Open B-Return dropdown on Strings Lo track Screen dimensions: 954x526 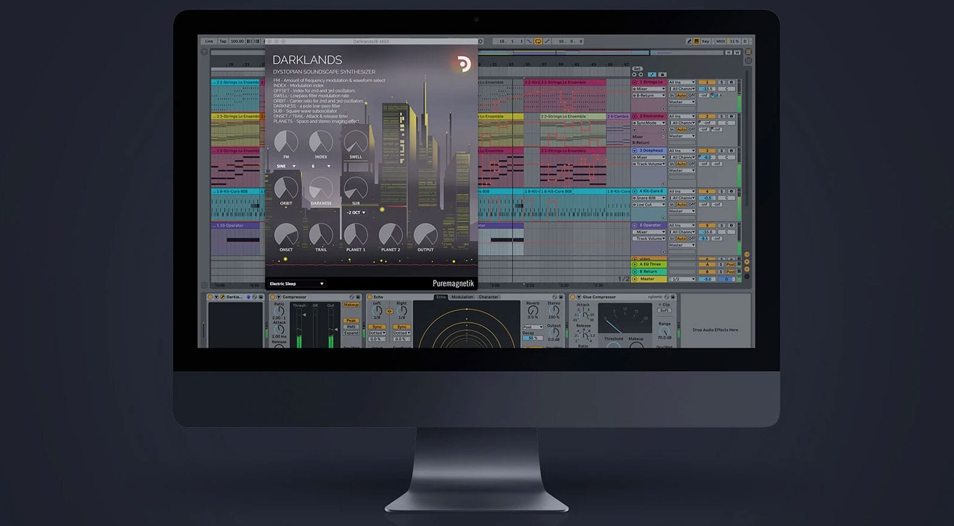coord(649,96)
